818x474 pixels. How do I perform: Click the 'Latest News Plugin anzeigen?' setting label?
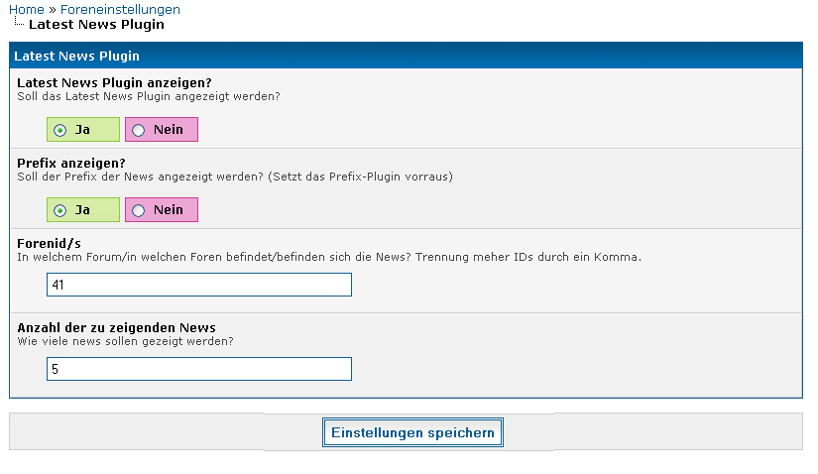click(114, 82)
